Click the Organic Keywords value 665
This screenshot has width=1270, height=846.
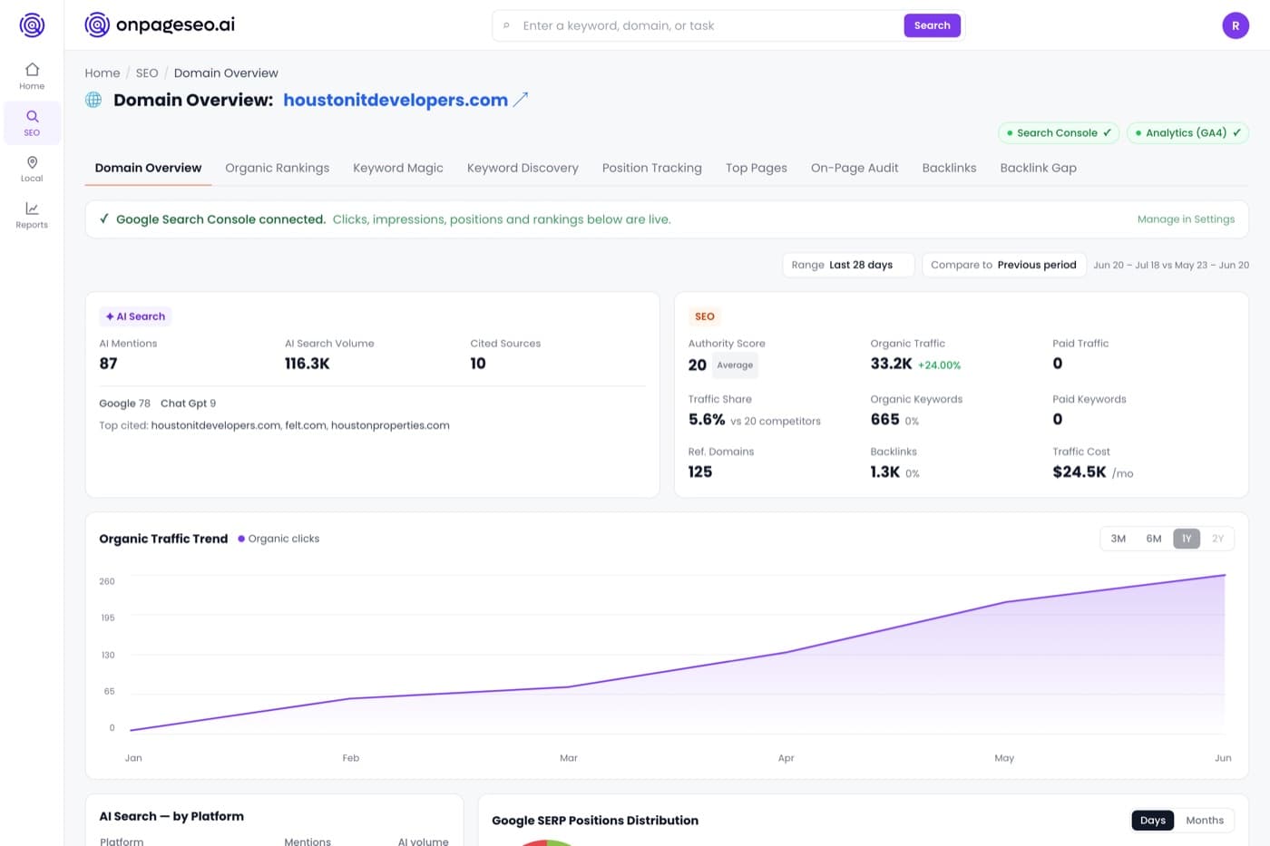[x=884, y=420]
